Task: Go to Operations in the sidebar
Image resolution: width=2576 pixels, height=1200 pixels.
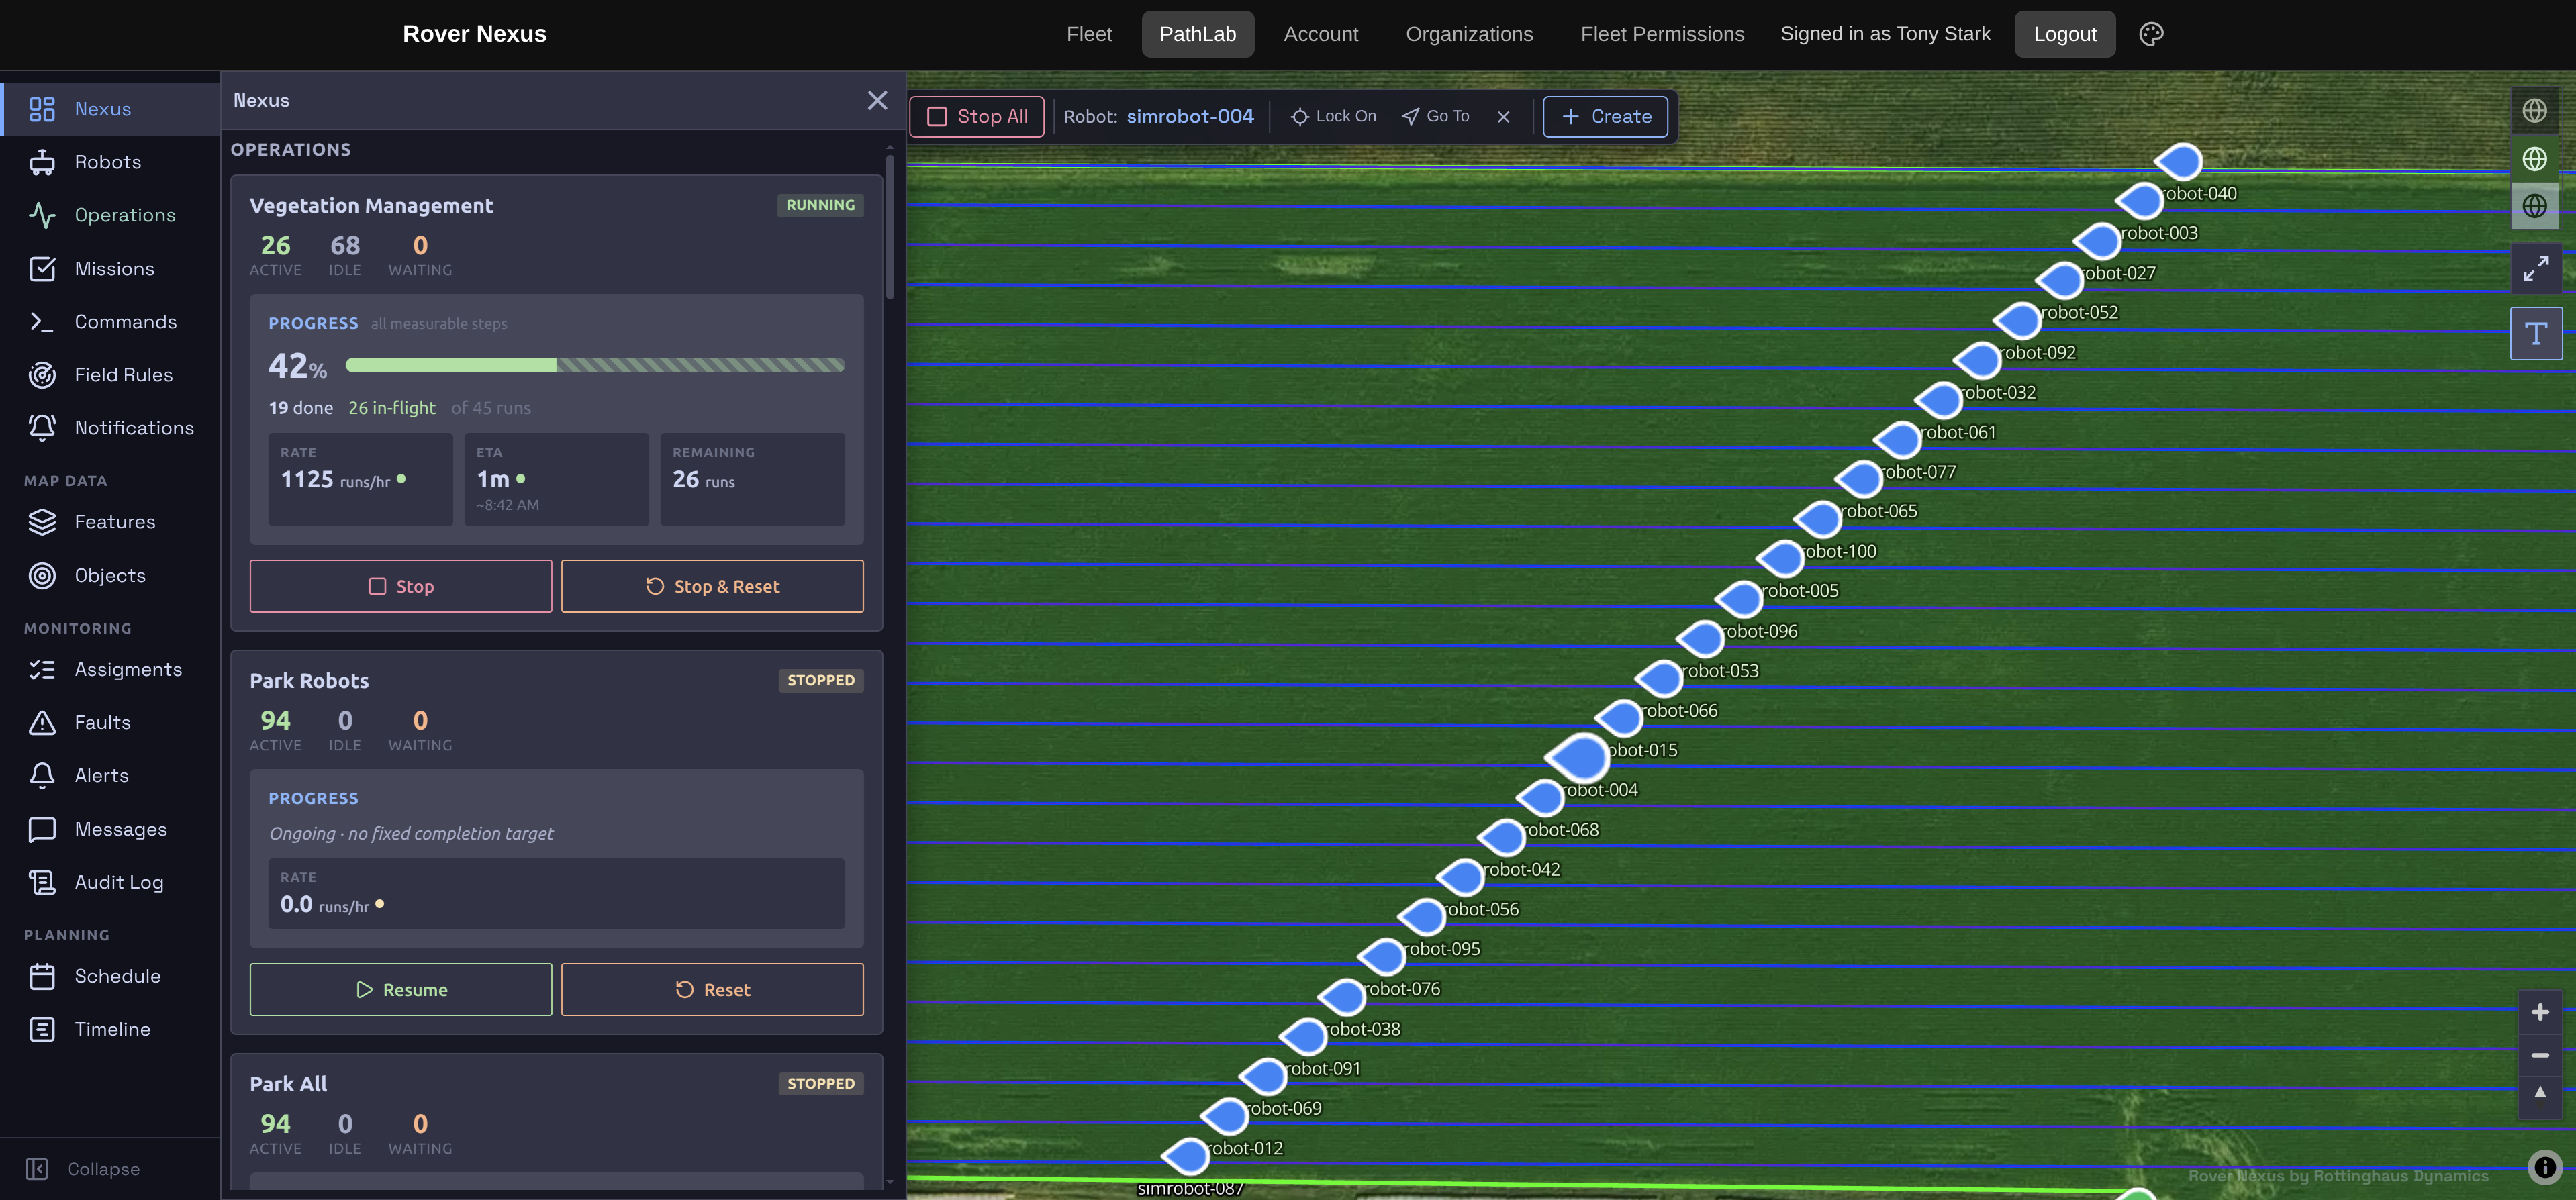Action: [x=110, y=215]
